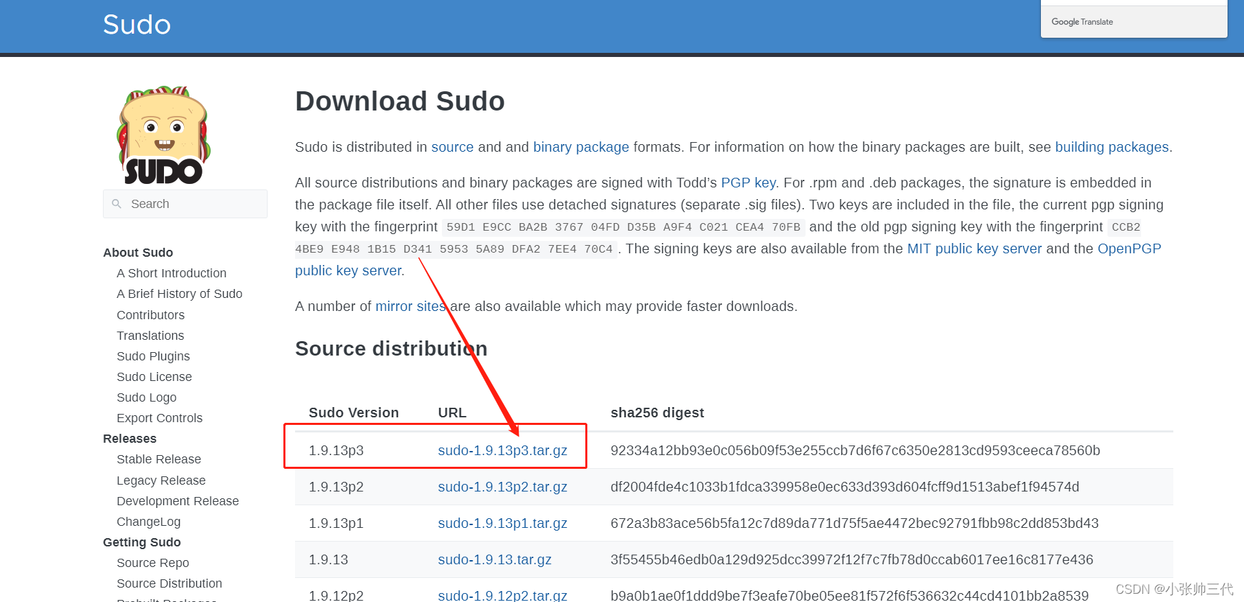Go to Stable Release page
Screen dimensions: 1244x602
[159, 459]
